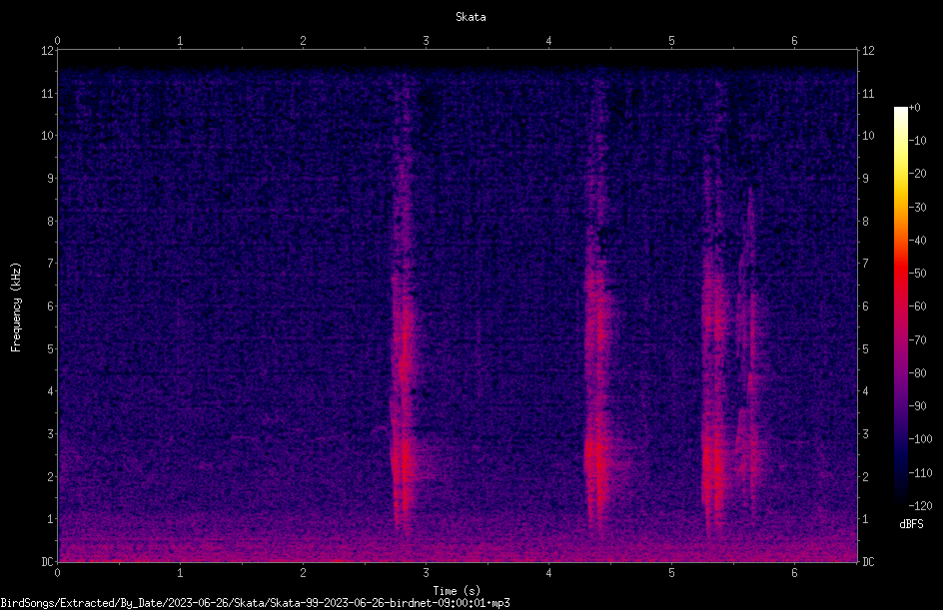Image resolution: width=943 pixels, height=610 pixels.
Task: Click "12" on the left frequency axis
Action: click(47, 51)
